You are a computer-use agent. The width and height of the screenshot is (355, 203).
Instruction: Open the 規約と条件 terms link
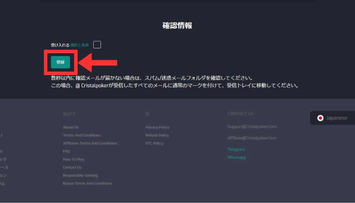pos(80,45)
